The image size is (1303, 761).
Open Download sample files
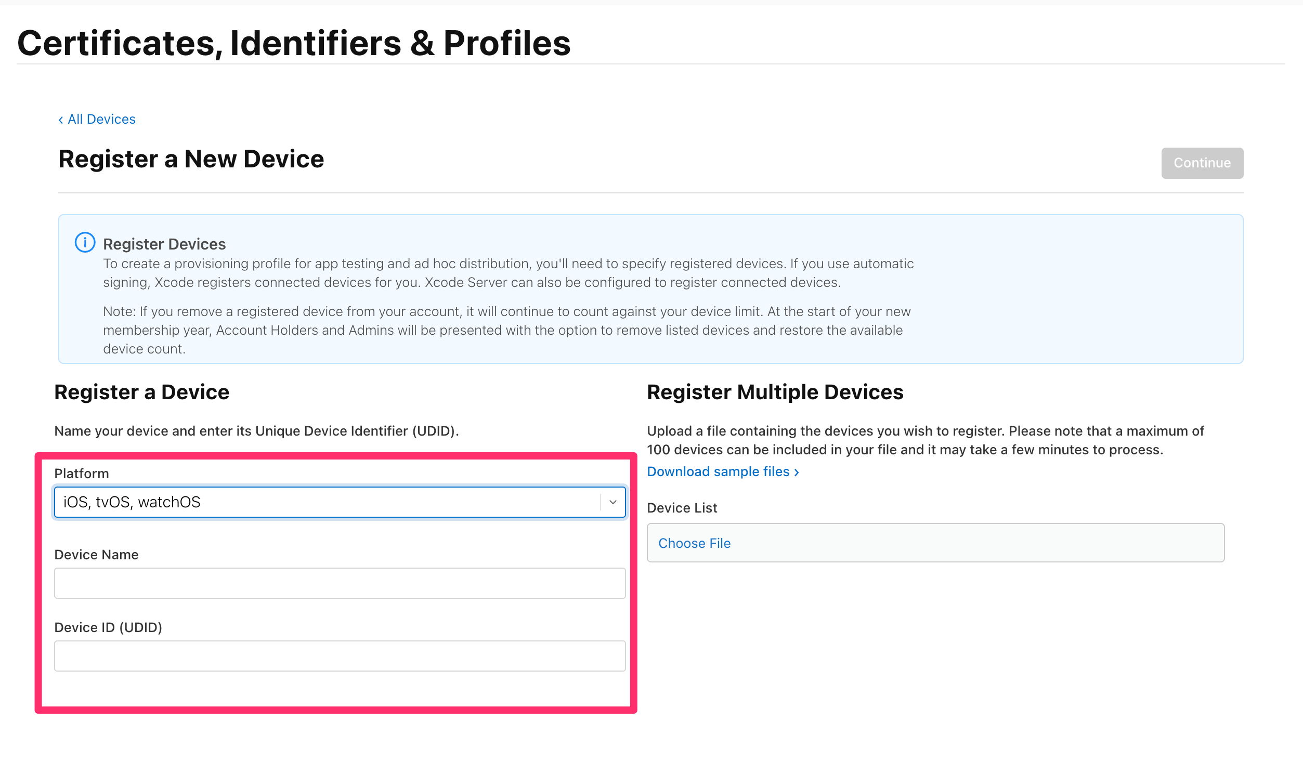tap(719, 471)
